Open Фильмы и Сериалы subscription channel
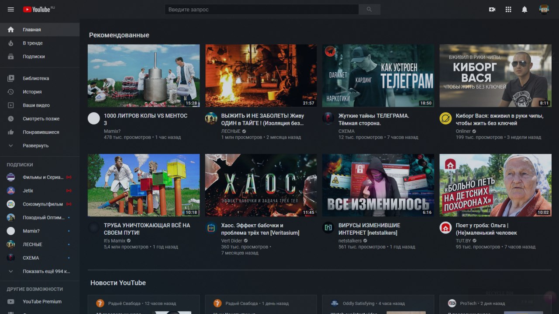559x314 pixels. 40,177
